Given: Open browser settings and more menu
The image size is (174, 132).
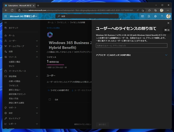Looking at the screenshot, I should tap(168, 10).
